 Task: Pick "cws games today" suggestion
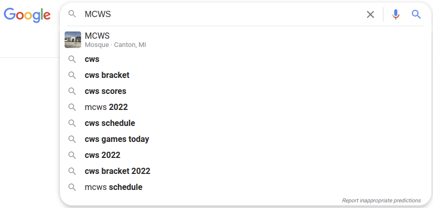pyautogui.click(x=117, y=139)
